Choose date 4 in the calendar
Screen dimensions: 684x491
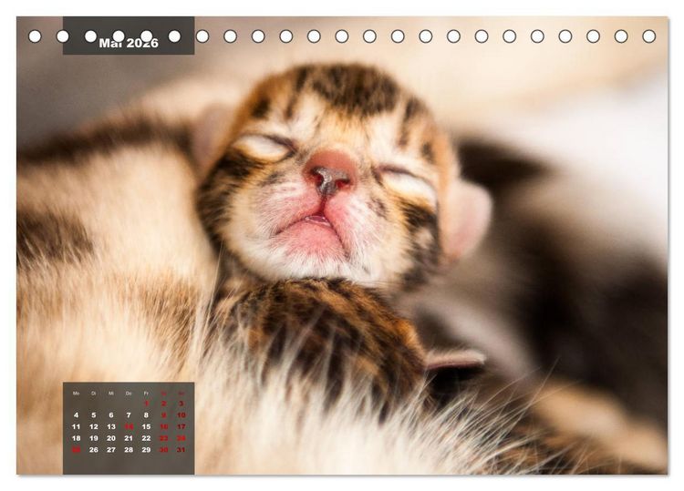coord(77,415)
